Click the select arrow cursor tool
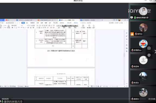 (x=94, y=26)
